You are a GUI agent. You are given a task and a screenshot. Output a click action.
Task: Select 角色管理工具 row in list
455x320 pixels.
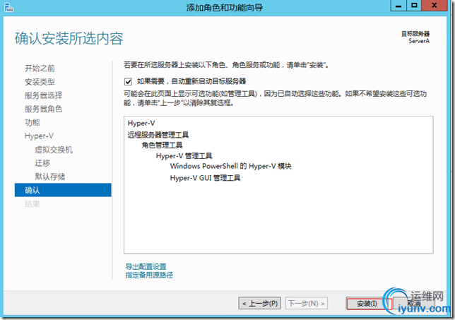(x=162, y=145)
